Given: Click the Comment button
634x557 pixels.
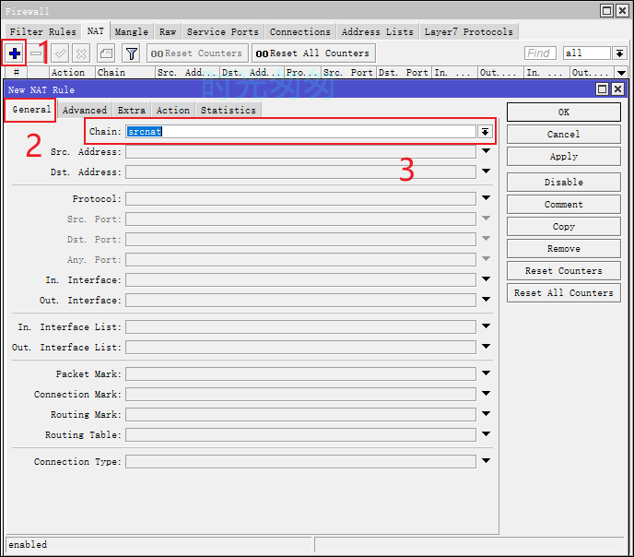Looking at the screenshot, I should [564, 205].
